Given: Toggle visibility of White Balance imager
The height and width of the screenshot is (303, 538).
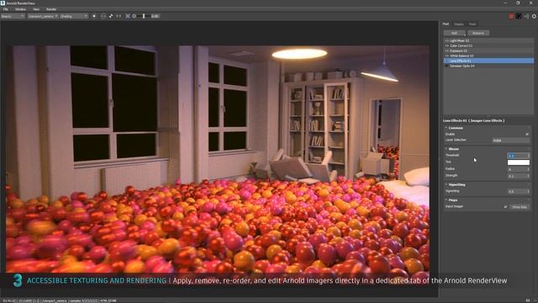Looking at the screenshot, I should [x=446, y=56].
